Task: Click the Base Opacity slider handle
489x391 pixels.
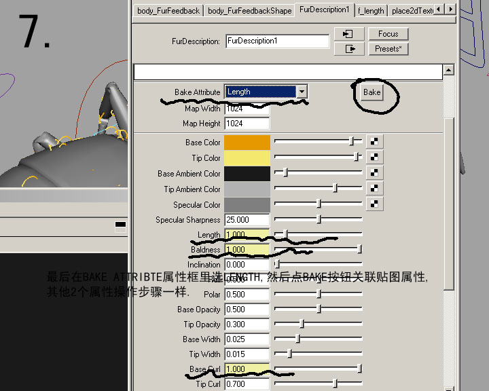Action: pyautogui.click(x=319, y=309)
